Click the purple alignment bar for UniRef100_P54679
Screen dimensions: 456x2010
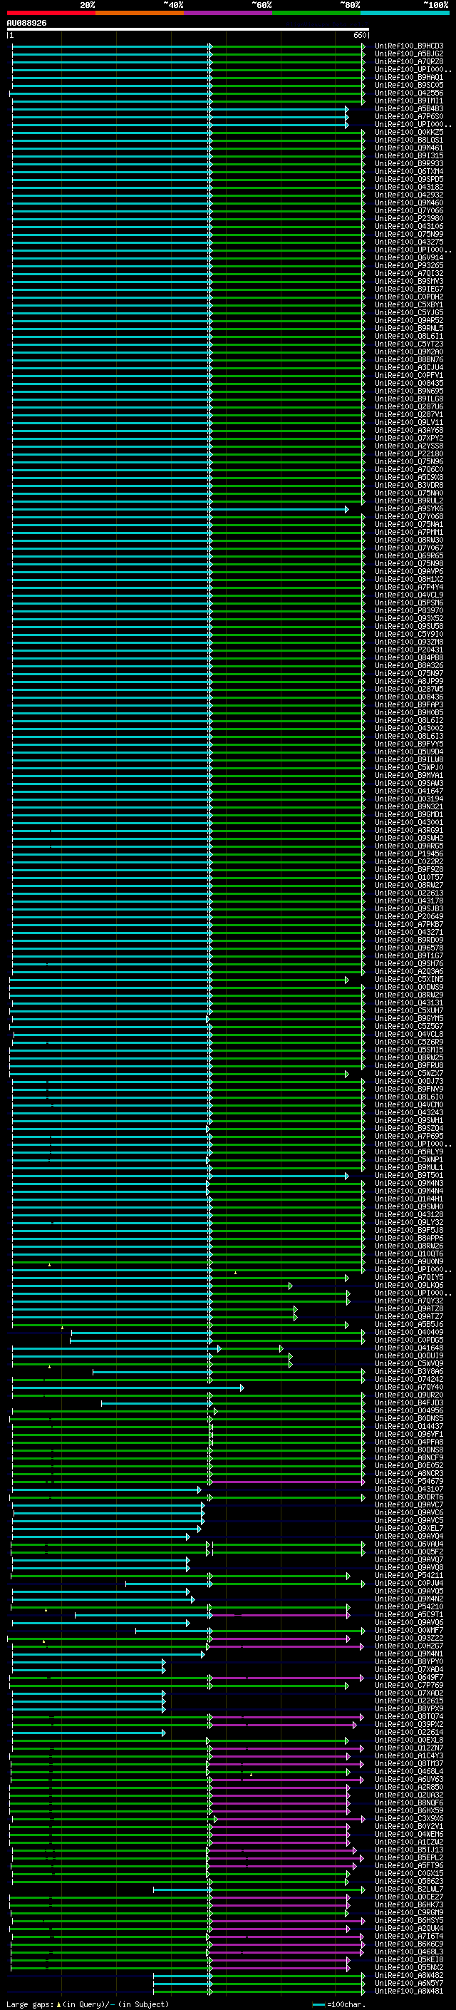pyautogui.click(x=287, y=1482)
